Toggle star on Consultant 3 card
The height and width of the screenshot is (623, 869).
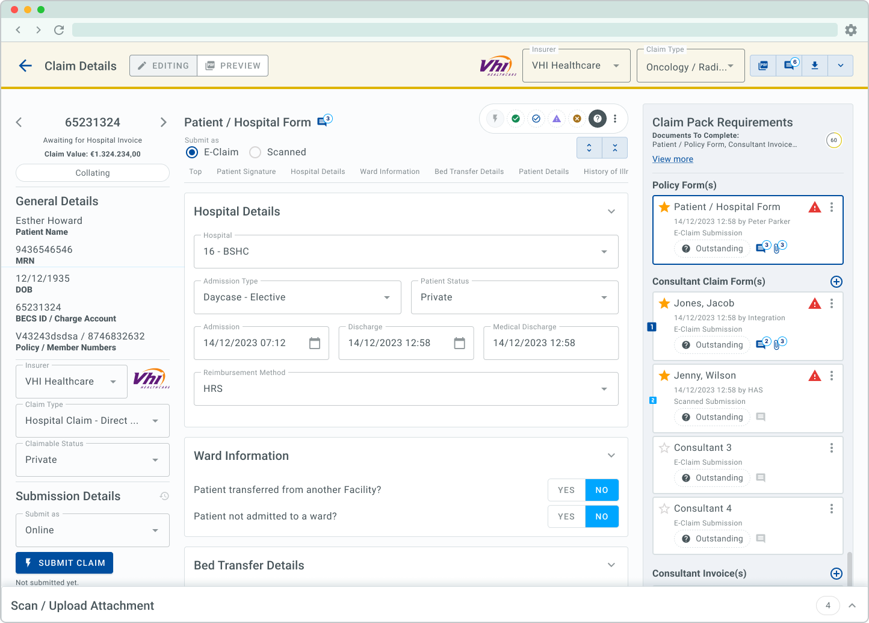coord(664,448)
